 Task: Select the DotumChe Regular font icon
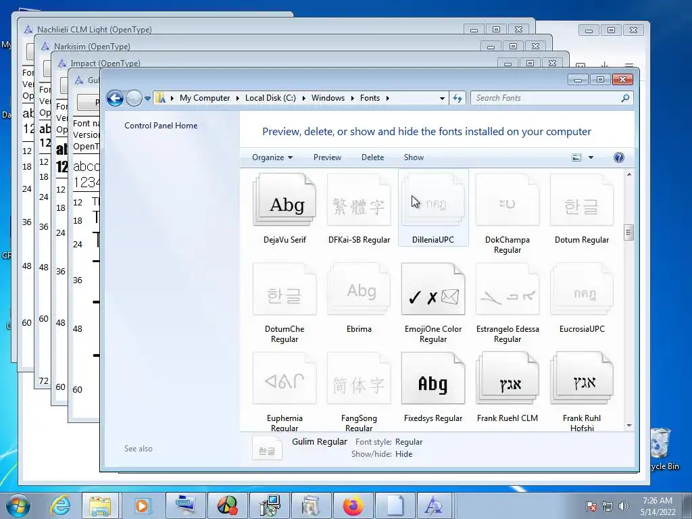285,289
